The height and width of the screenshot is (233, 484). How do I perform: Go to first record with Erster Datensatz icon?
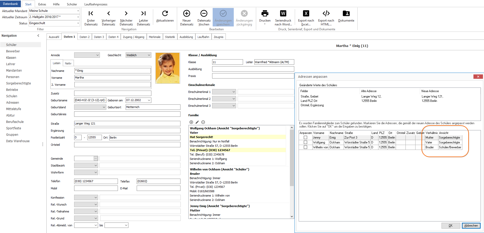(x=91, y=13)
